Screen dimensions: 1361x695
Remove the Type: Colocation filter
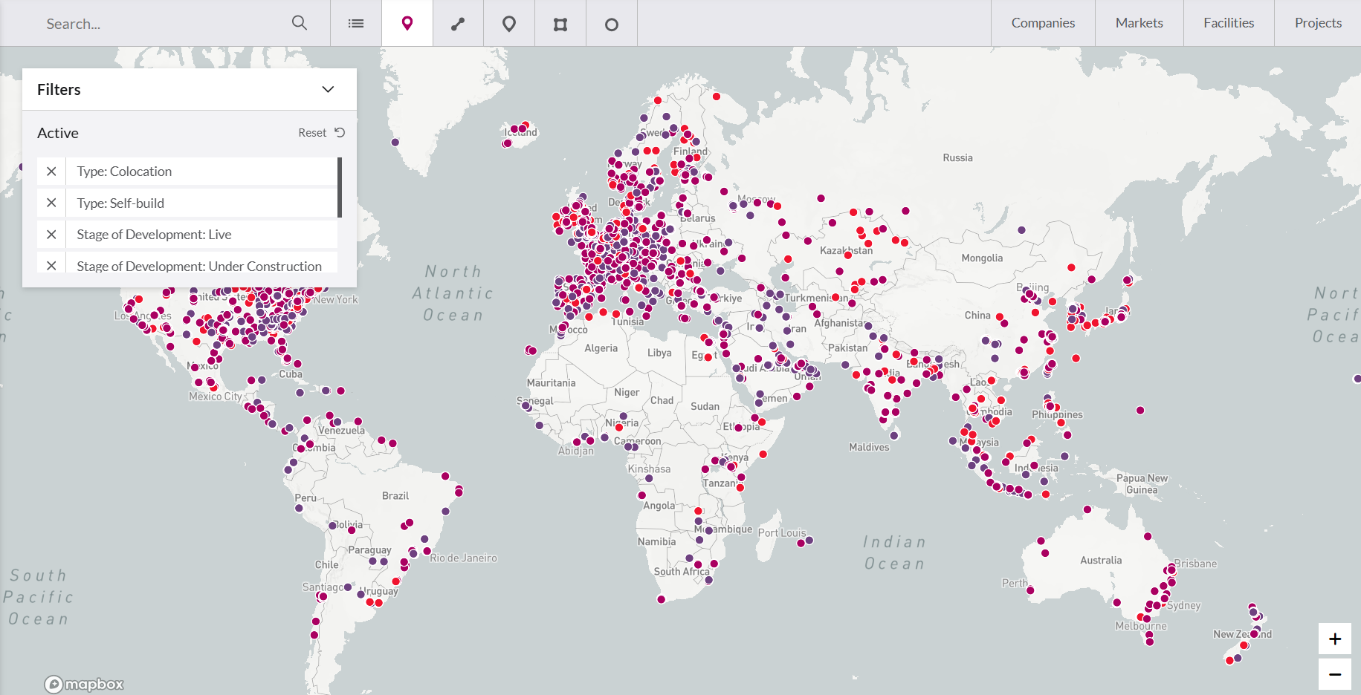pyautogui.click(x=51, y=172)
